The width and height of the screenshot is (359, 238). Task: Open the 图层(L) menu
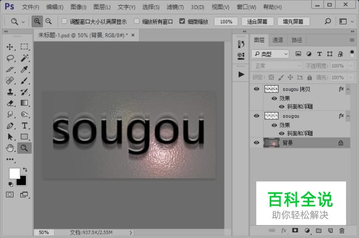point(102,7)
